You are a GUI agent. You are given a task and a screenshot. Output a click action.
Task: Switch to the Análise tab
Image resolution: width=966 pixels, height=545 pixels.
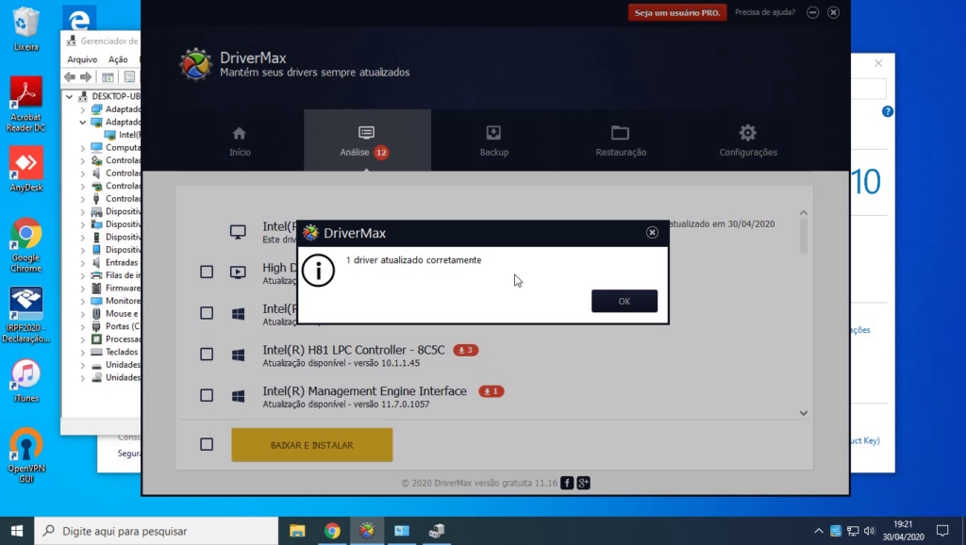point(367,141)
